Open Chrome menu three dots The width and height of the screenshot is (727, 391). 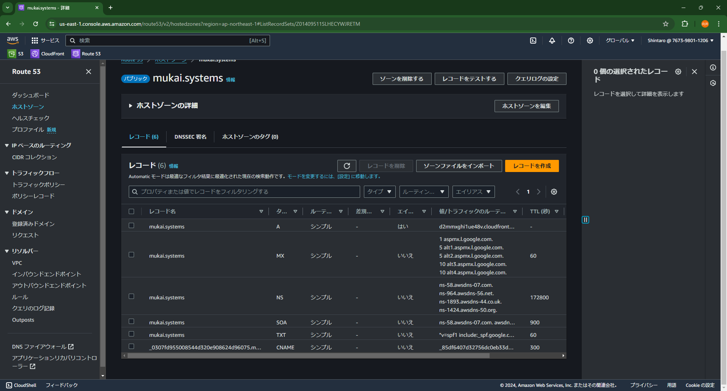(x=719, y=24)
